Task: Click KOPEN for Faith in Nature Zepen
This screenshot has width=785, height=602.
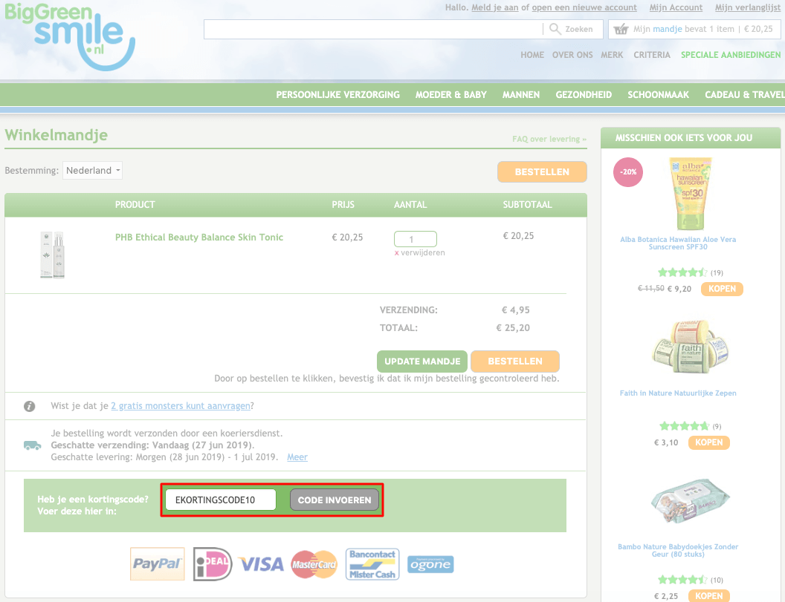Action: point(709,442)
